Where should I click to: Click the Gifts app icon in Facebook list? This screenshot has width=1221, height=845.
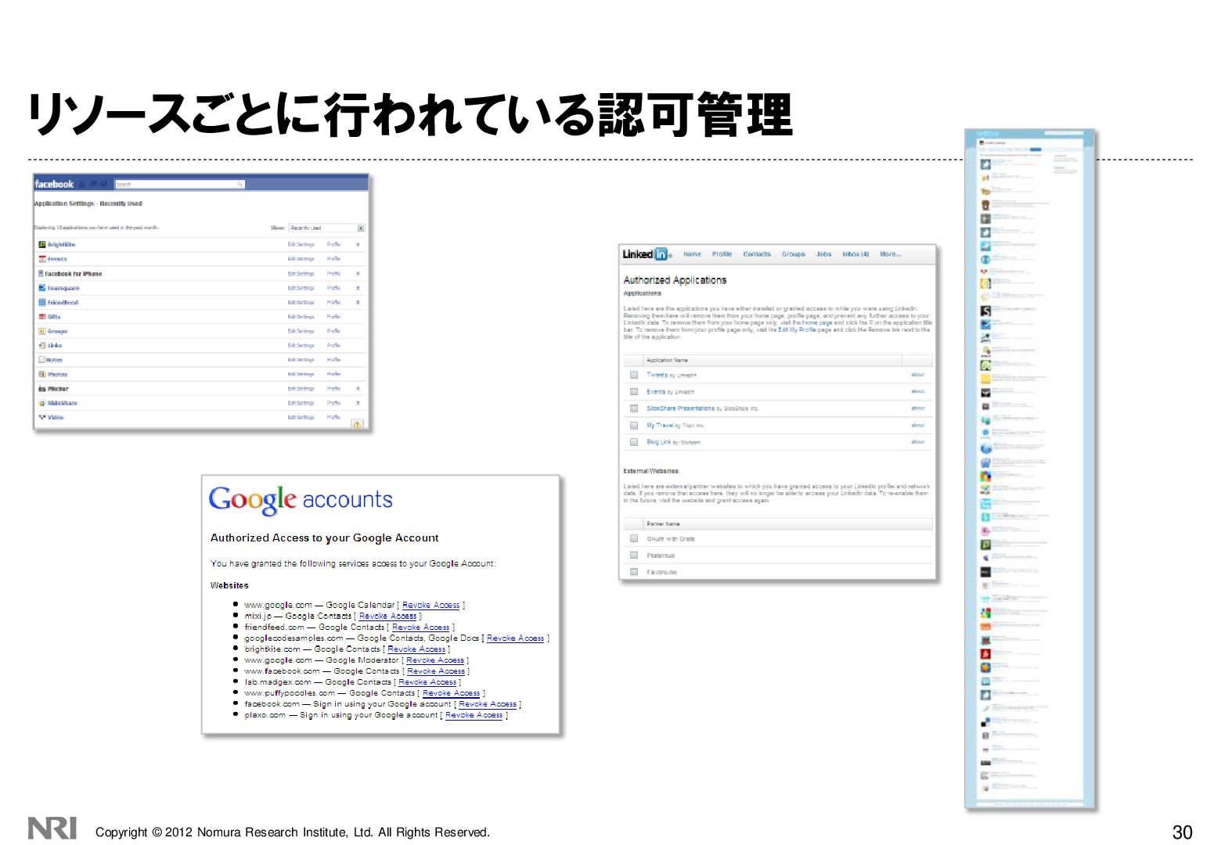pos(42,317)
